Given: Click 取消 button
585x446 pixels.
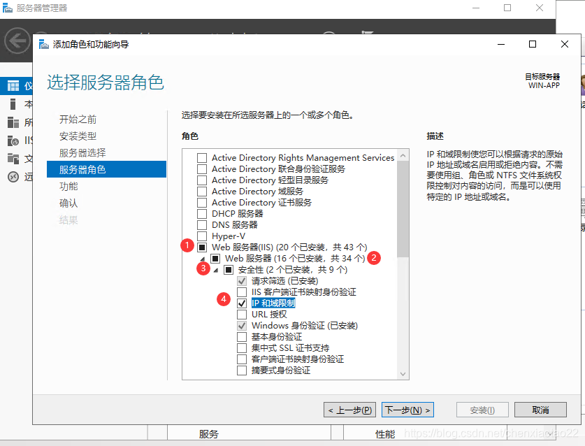Looking at the screenshot, I should pyautogui.click(x=540, y=410).
